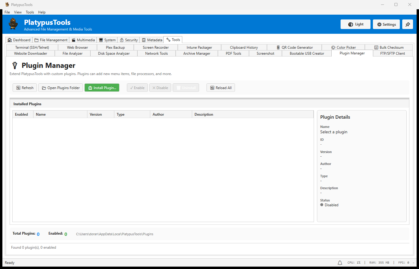Click the notification bell in the status bar
419x269 pixels.
[340, 262]
